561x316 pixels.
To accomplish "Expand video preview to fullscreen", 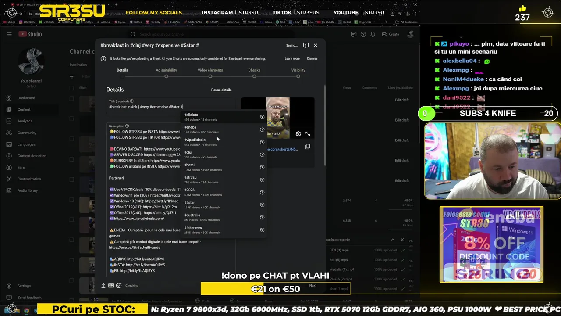I will point(308,134).
